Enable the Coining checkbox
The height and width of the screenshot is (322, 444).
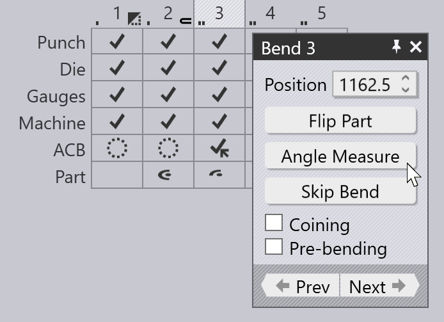(x=274, y=223)
